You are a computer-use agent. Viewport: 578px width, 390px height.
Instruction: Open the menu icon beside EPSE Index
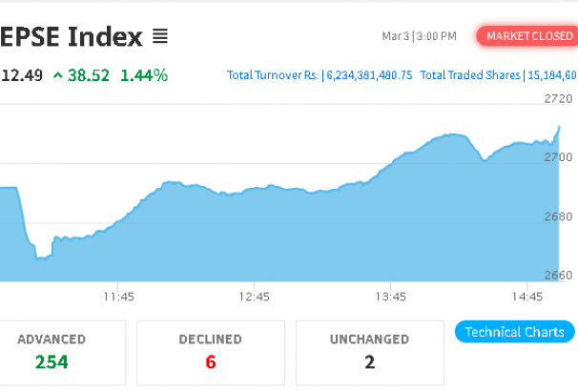(x=160, y=37)
